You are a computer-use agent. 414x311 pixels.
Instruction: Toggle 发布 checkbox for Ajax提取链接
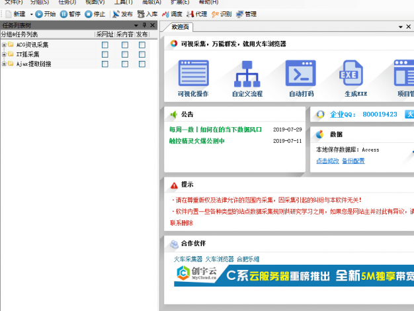pyautogui.click(x=142, y=64)
